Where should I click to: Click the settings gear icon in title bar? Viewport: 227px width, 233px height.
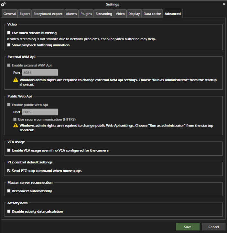click(x=4, y=4)
